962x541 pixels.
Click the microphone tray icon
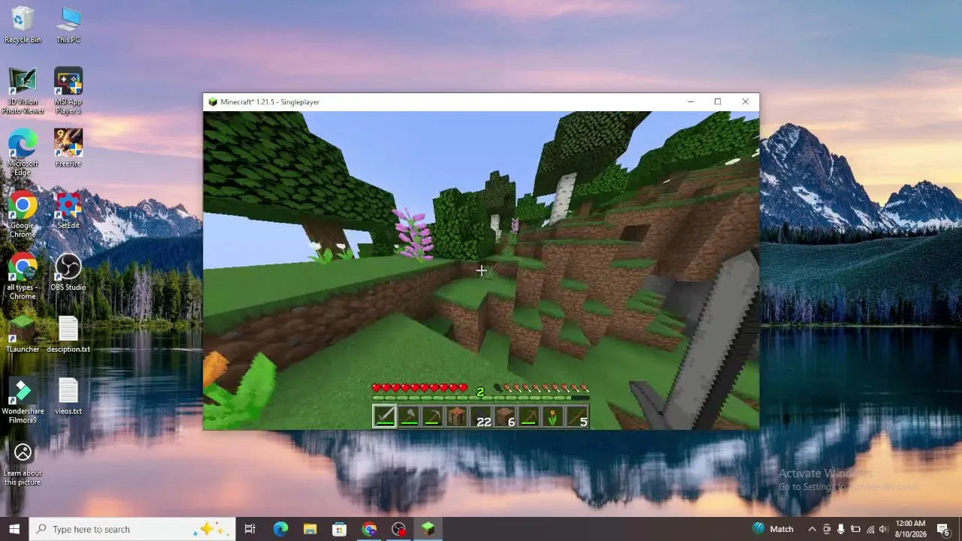[x=840, y=529]
